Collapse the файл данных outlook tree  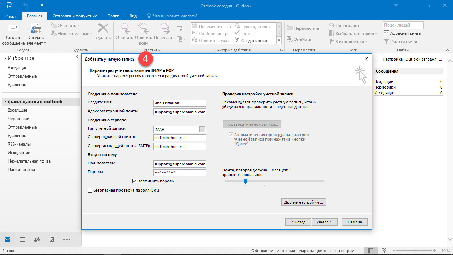click(5, 102)
